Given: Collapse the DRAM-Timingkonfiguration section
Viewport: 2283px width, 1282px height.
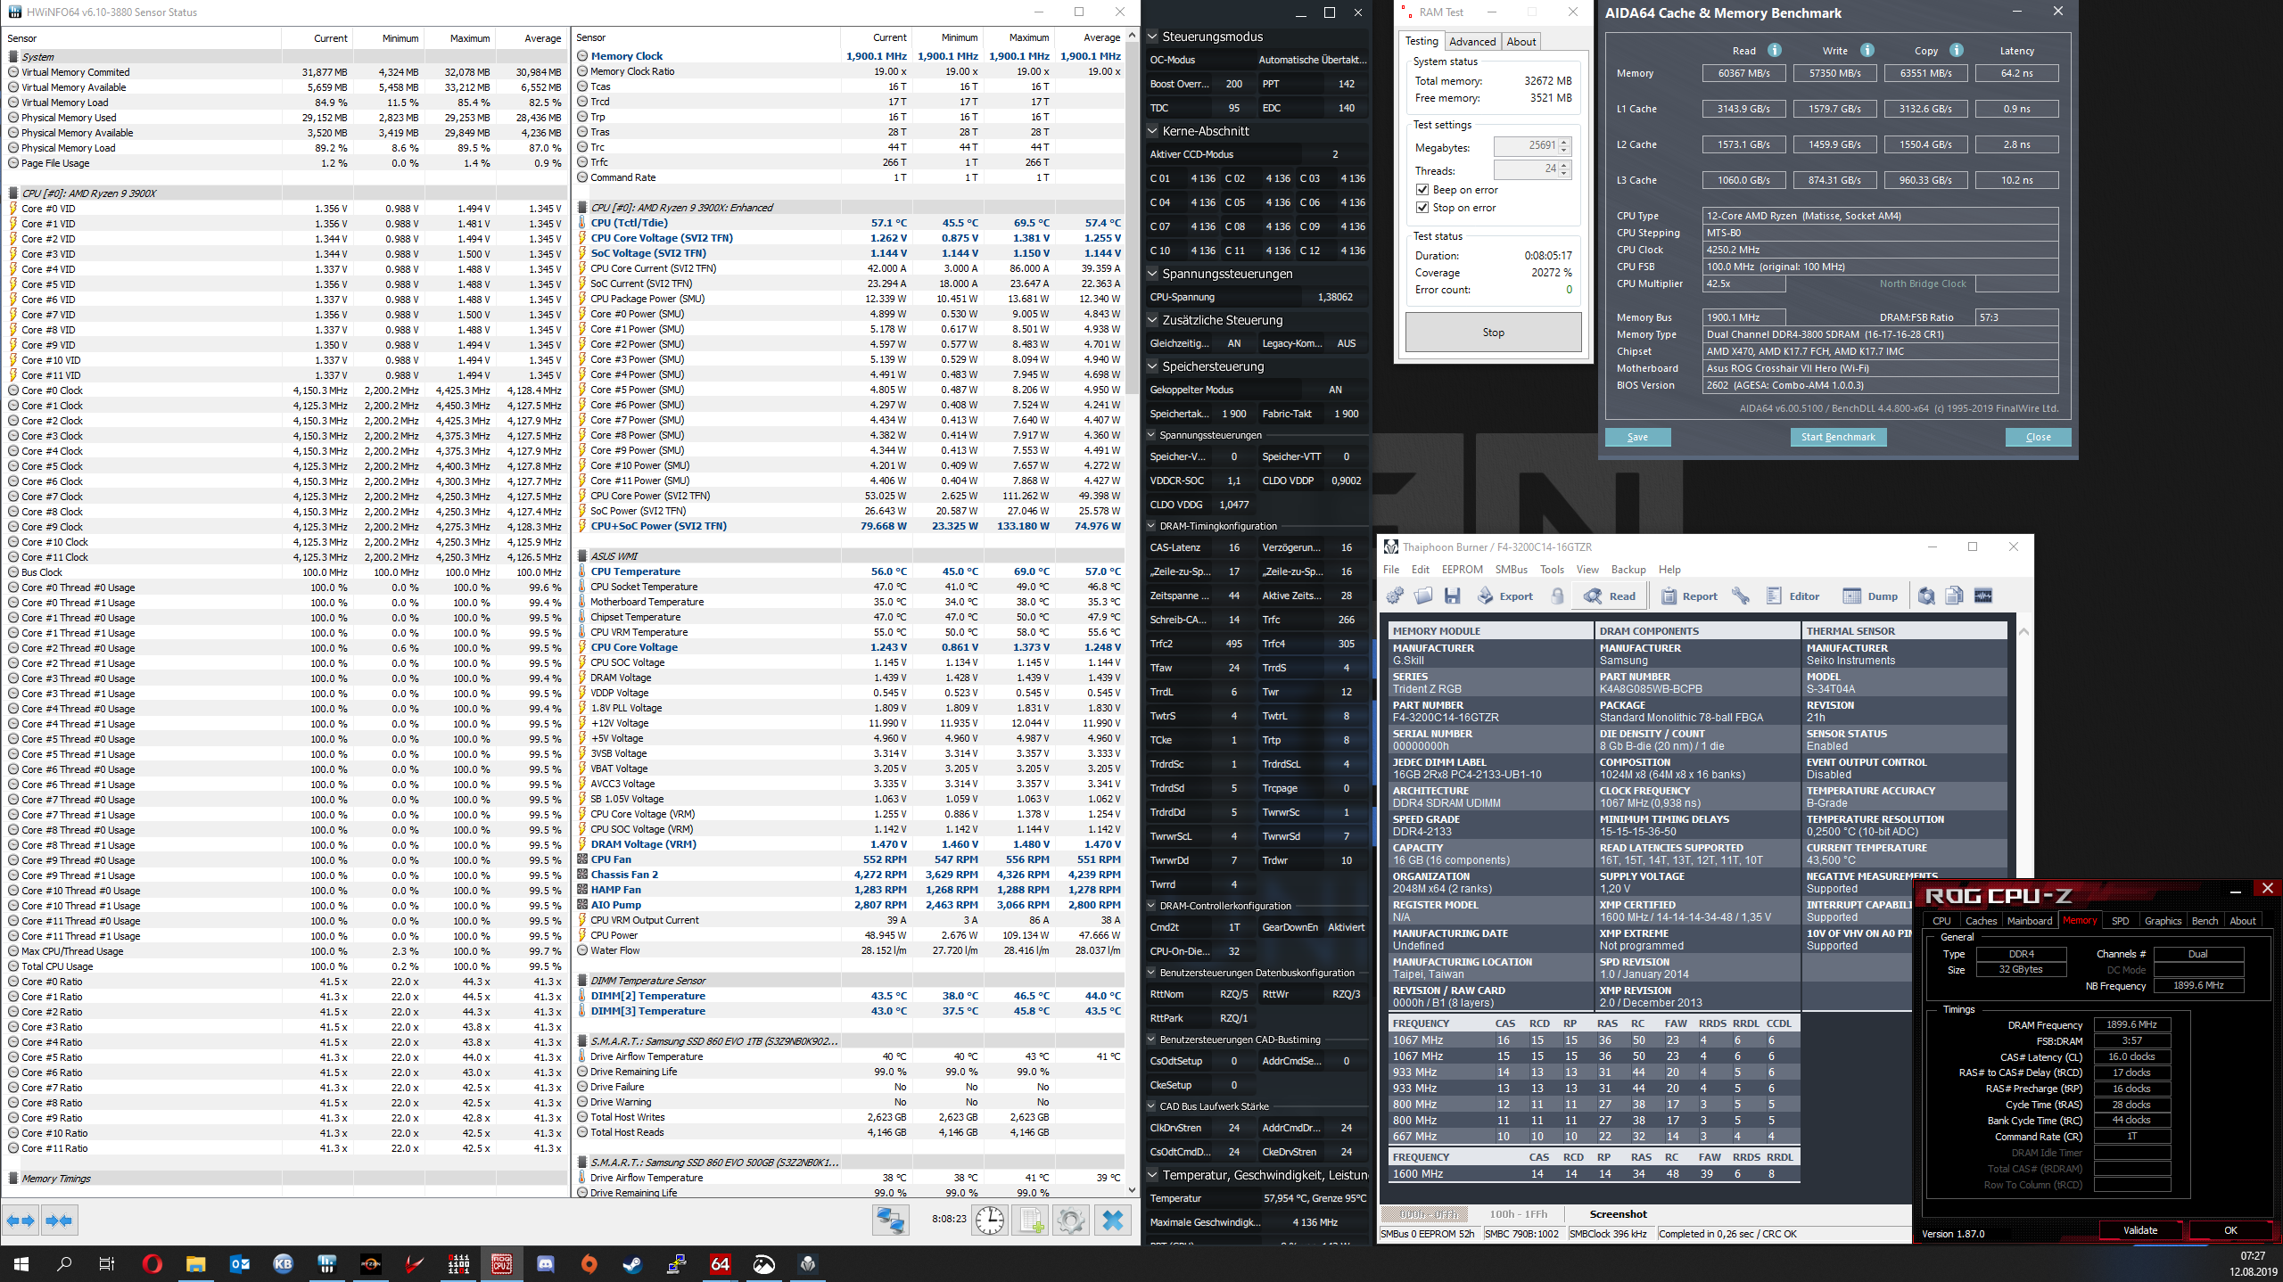Looking at the screenshot, I should click(x=1152, y=526).
